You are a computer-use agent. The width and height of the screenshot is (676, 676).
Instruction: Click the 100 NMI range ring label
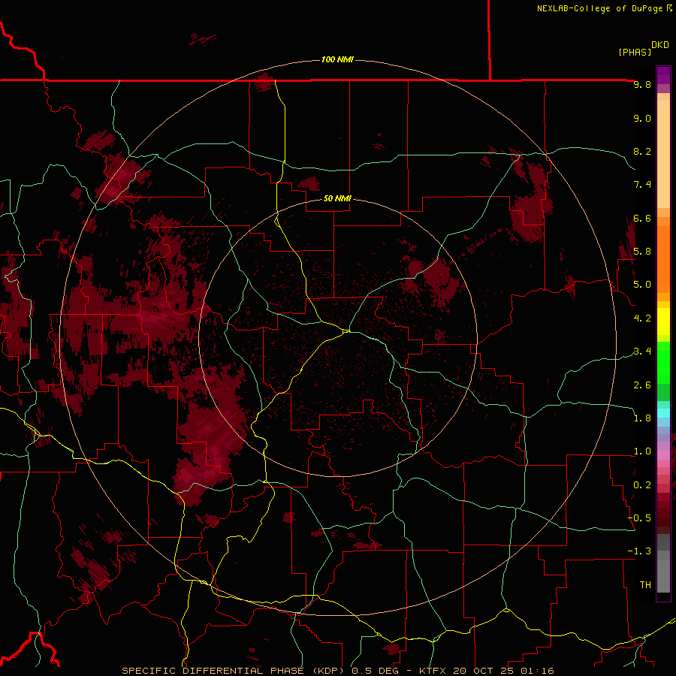coord(337,59)
